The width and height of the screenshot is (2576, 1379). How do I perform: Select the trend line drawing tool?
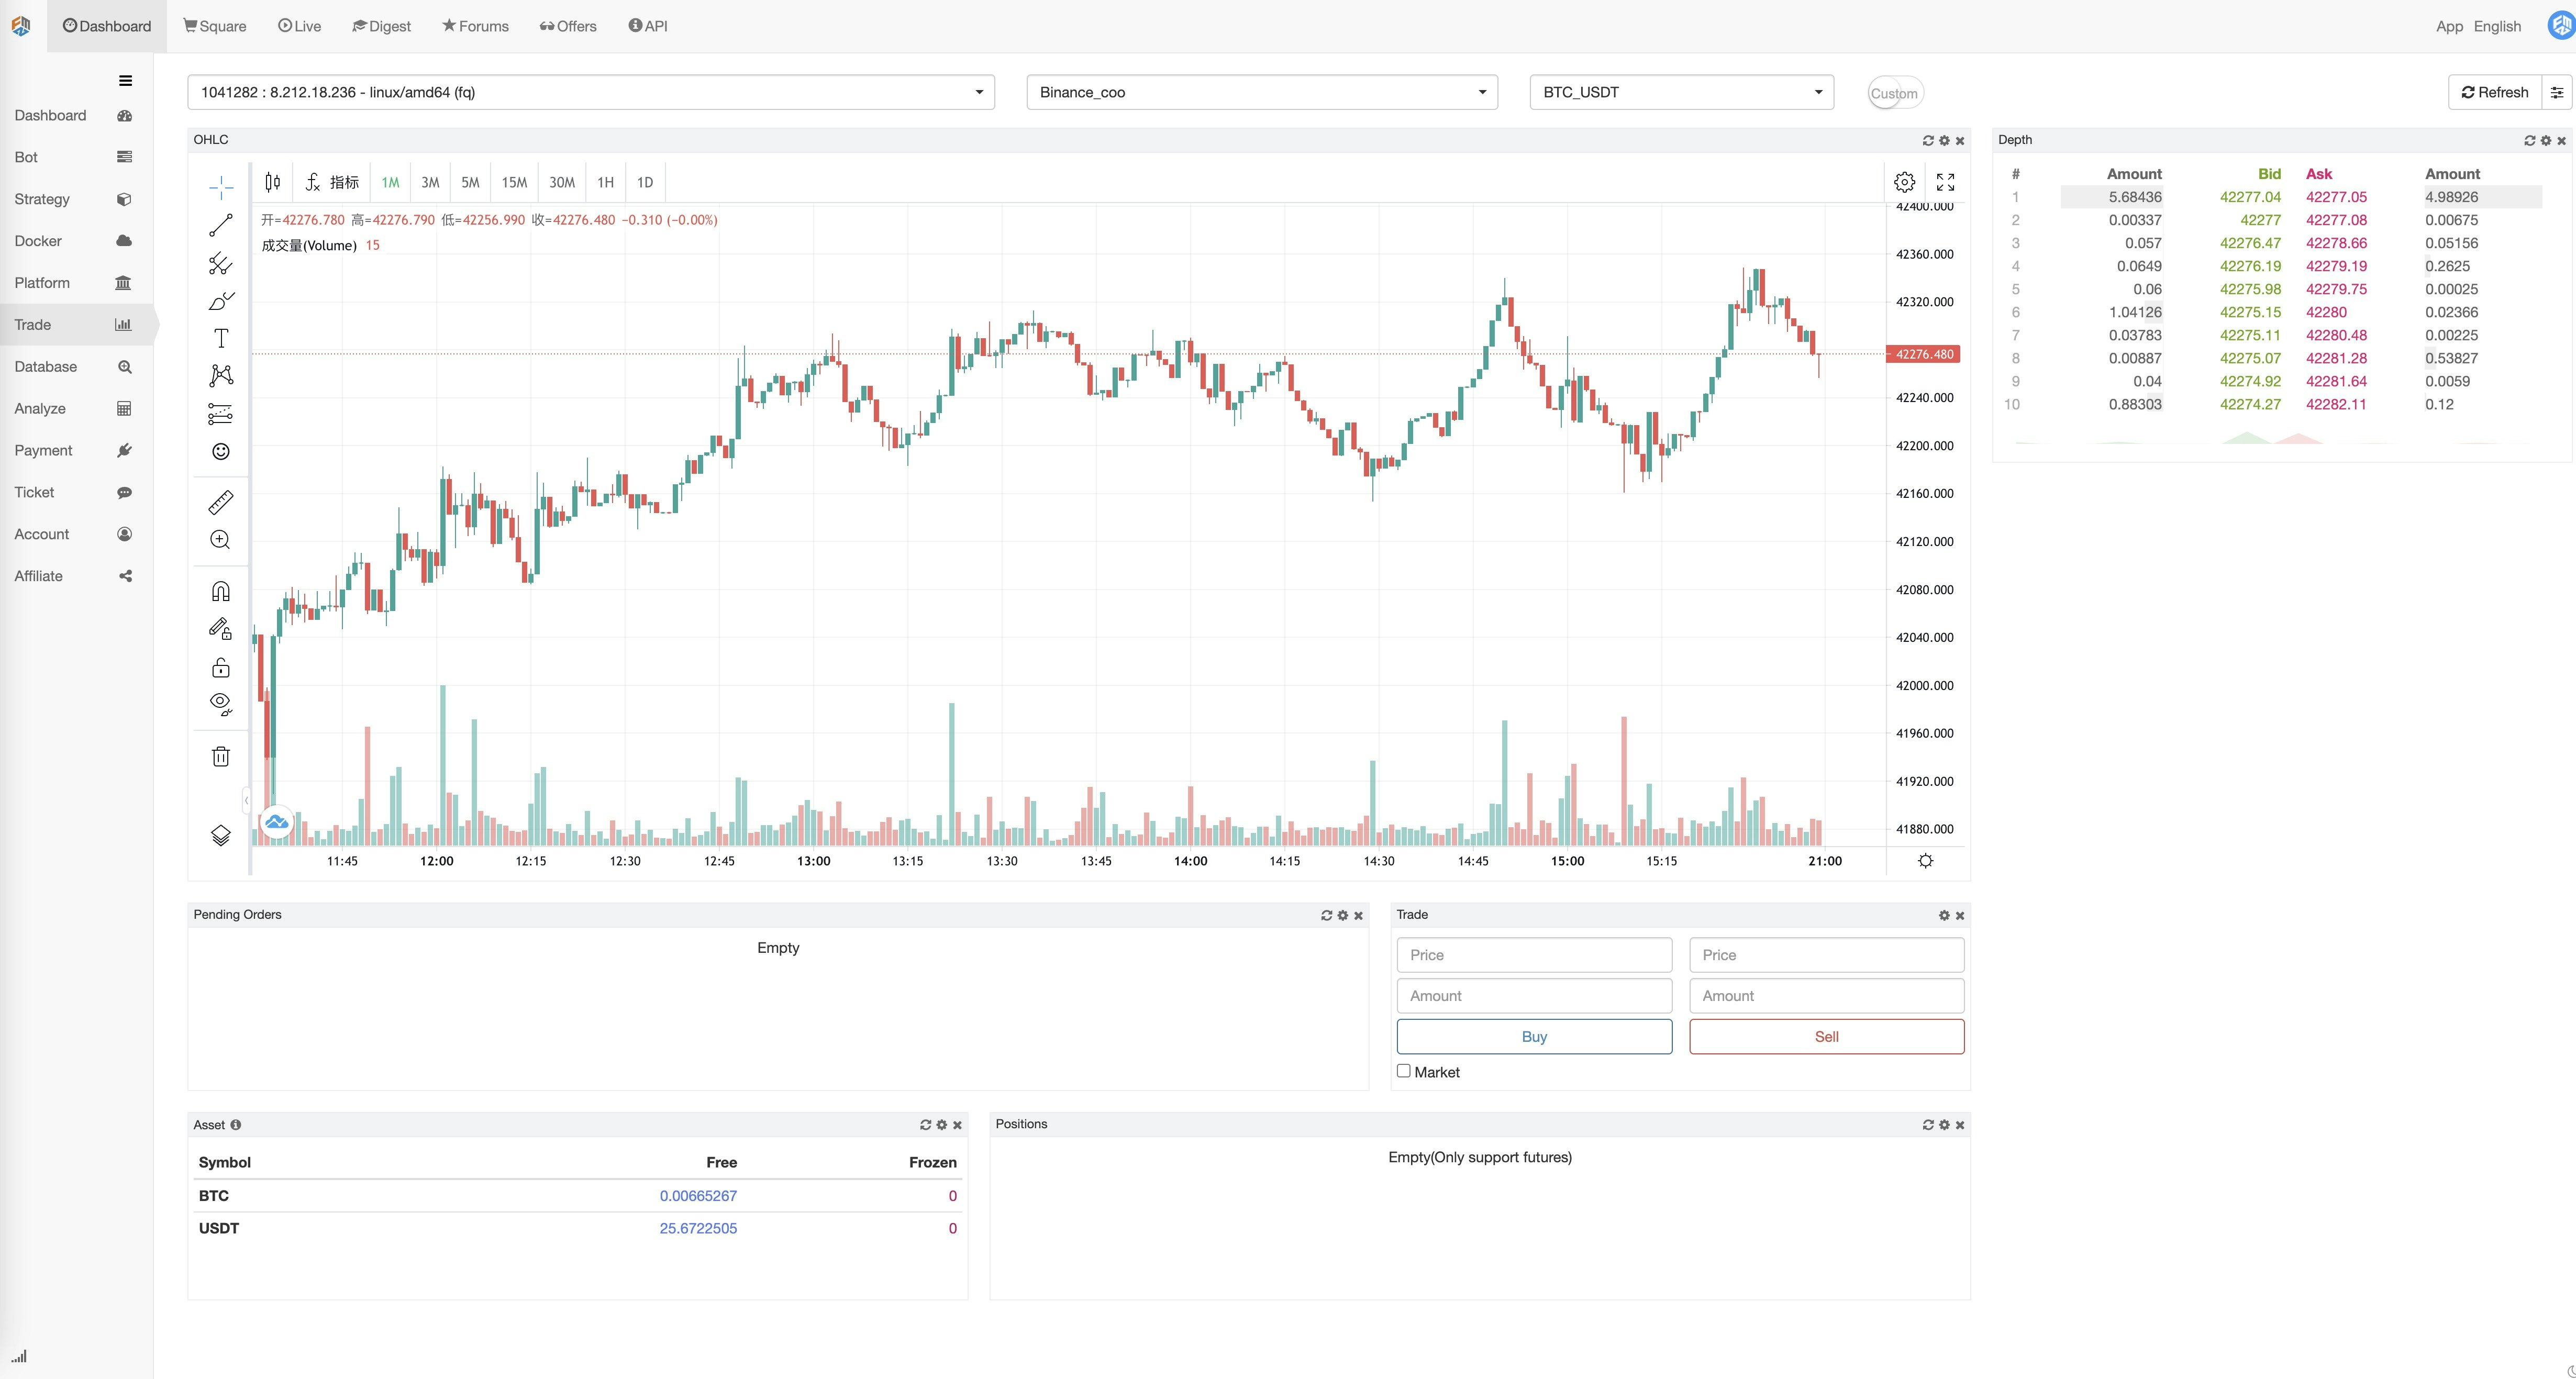click(221, 225)
